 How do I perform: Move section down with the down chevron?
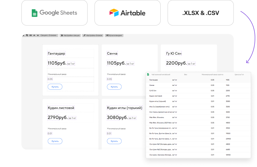(38, 35)
